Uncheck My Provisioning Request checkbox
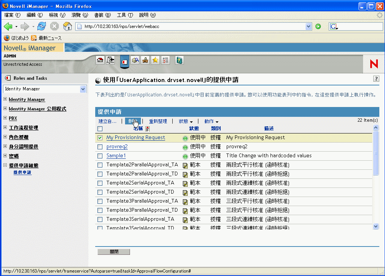The height and width of the screenshot is (276, 385). [100, 138]
